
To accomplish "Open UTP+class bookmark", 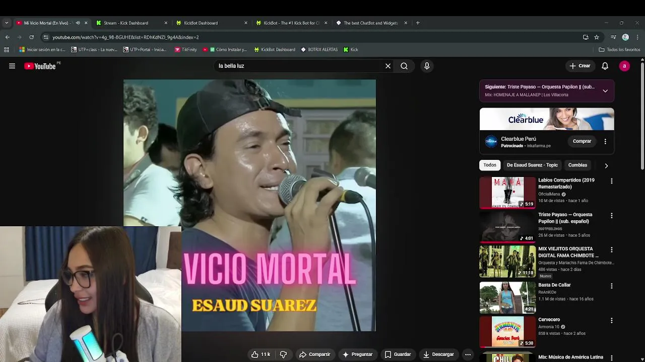I will tap(94, 50).
